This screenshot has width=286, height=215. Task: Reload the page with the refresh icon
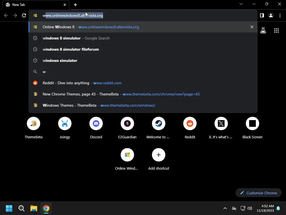coord(24,15)
